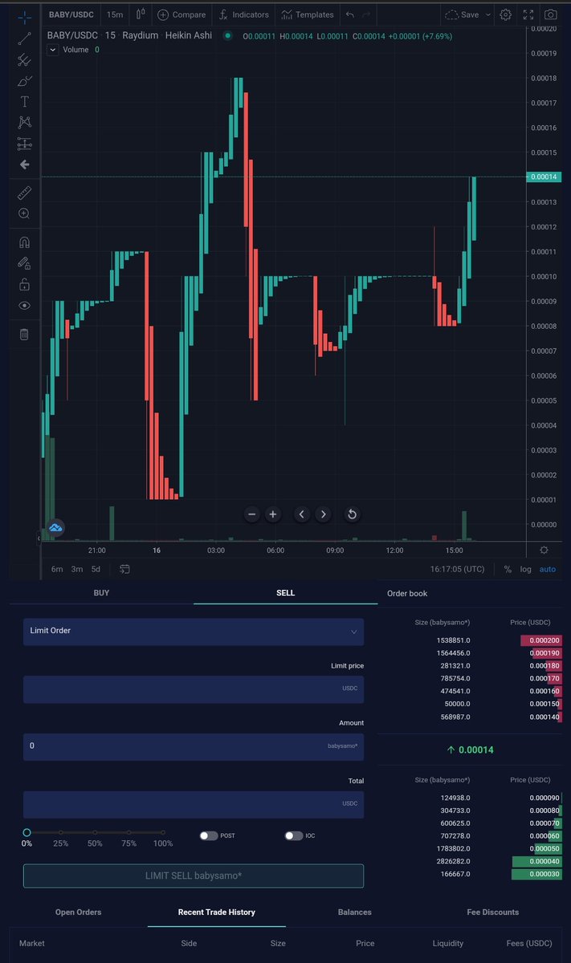
Task: Toggle percent scale on price axis
Action: coord(508,569)
